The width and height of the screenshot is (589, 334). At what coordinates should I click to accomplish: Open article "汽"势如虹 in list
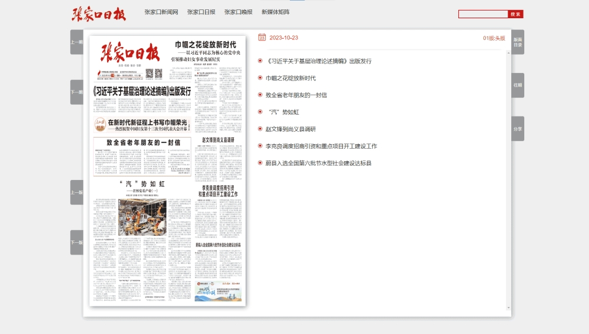[x=283, y=112]
